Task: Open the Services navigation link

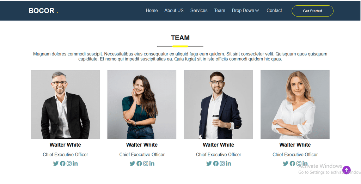Action: point(199,10)
